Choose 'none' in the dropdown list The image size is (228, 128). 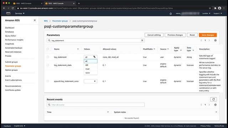click(x=90, y=73)
